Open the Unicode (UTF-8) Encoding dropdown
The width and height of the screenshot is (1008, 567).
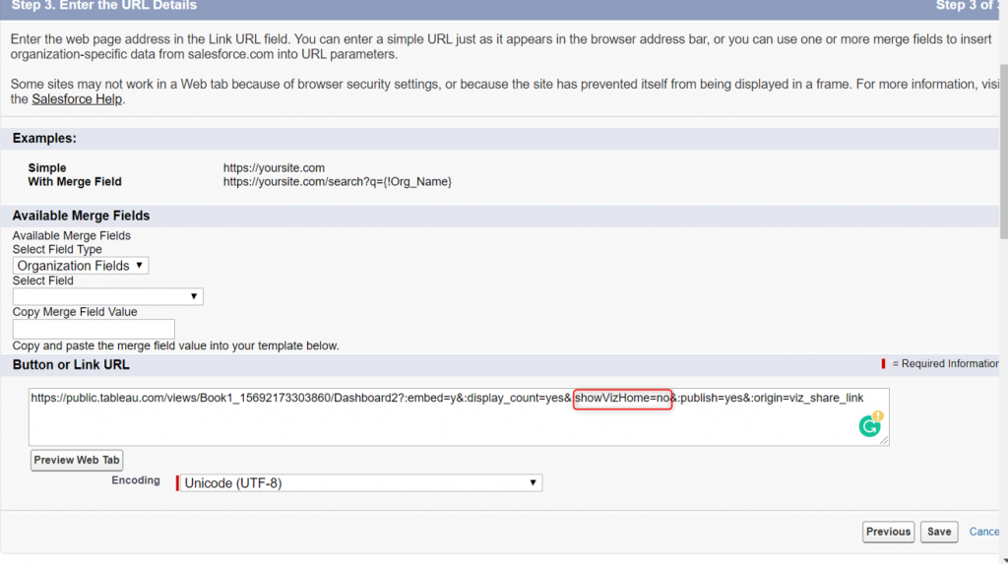361,483
